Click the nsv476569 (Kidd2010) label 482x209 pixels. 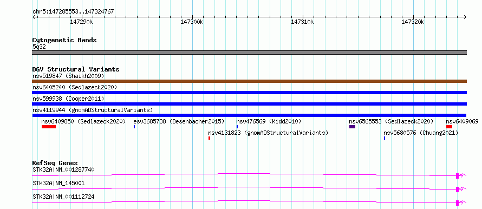click(x=269, y=121)
